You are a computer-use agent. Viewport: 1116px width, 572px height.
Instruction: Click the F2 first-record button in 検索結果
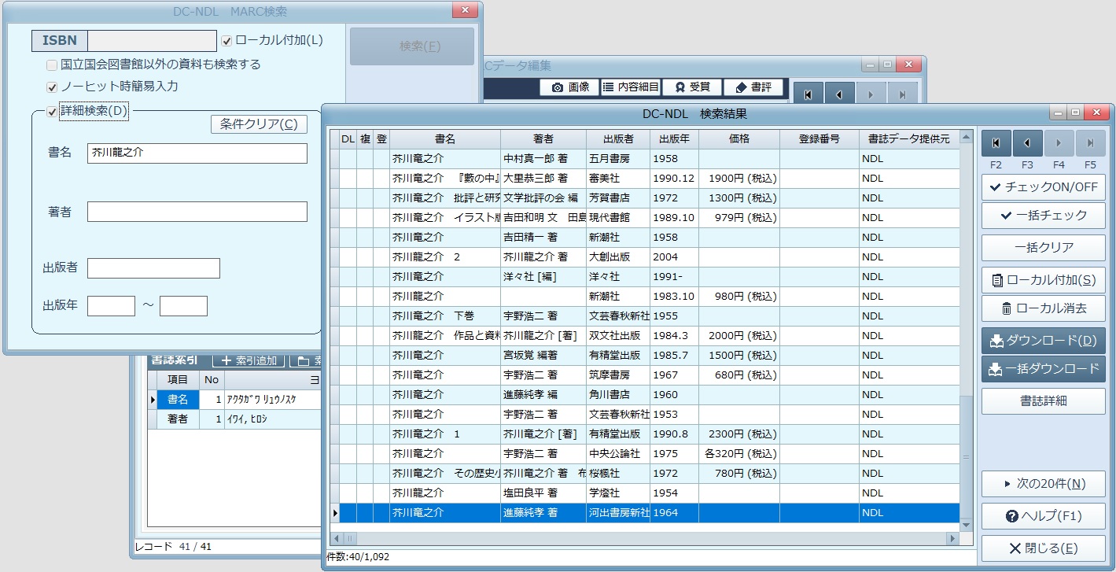pyautogui.click(x=996, y=143)
